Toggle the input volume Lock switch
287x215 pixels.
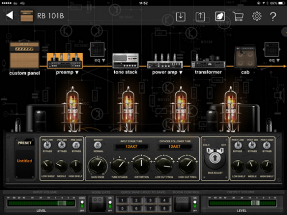[x=82, y=204]
